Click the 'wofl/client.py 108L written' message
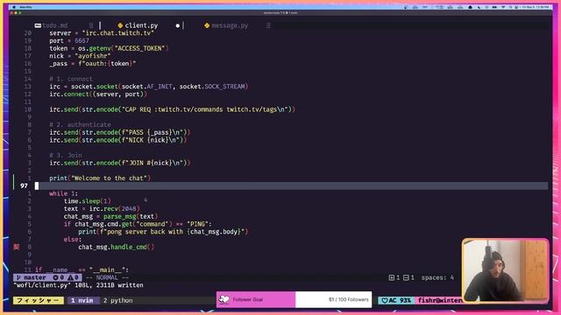This screenshot has height=315, width=561. 78,285
